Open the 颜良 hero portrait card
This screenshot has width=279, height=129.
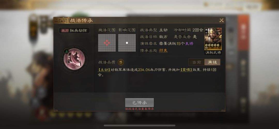coord(213,39)
